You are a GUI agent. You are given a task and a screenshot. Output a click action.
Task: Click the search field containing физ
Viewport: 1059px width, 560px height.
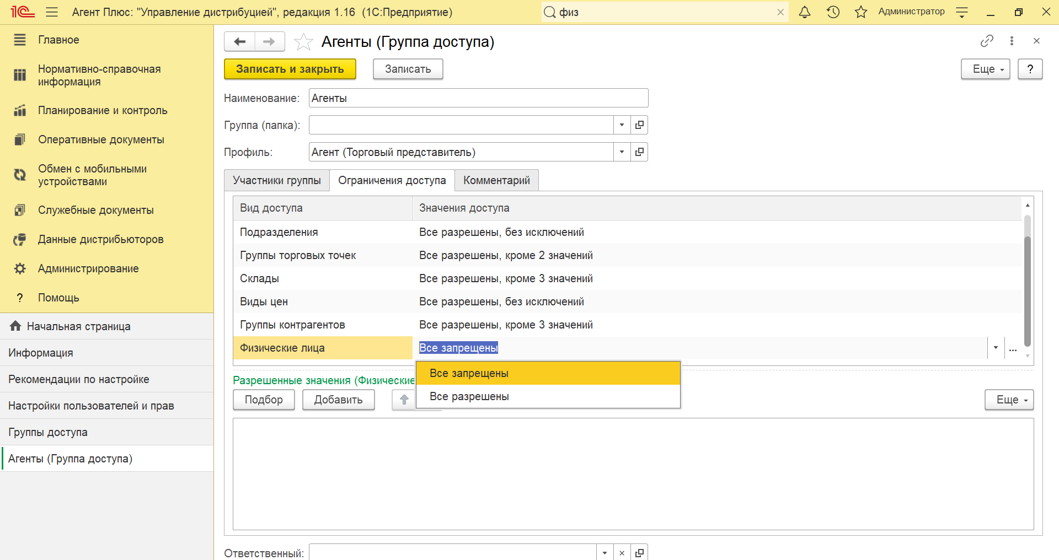(665, 12)
